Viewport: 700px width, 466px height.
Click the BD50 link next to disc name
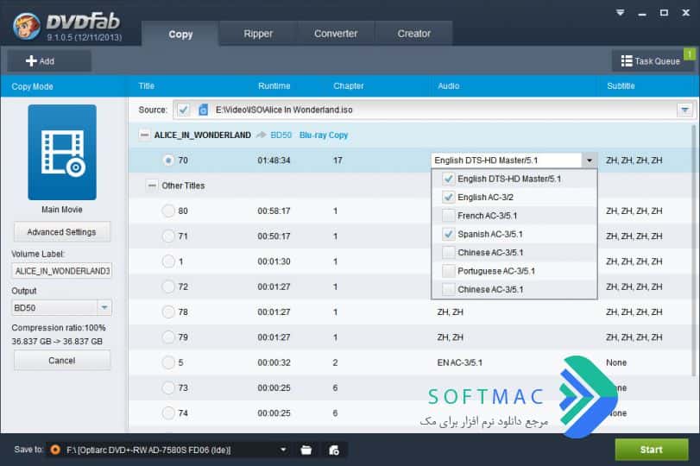(x=281, y=135)
